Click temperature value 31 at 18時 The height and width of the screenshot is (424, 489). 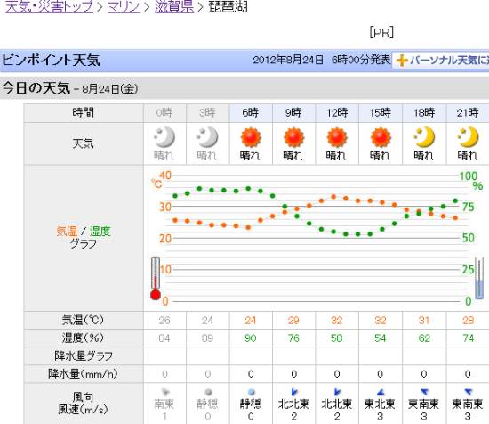coord(424,321)
